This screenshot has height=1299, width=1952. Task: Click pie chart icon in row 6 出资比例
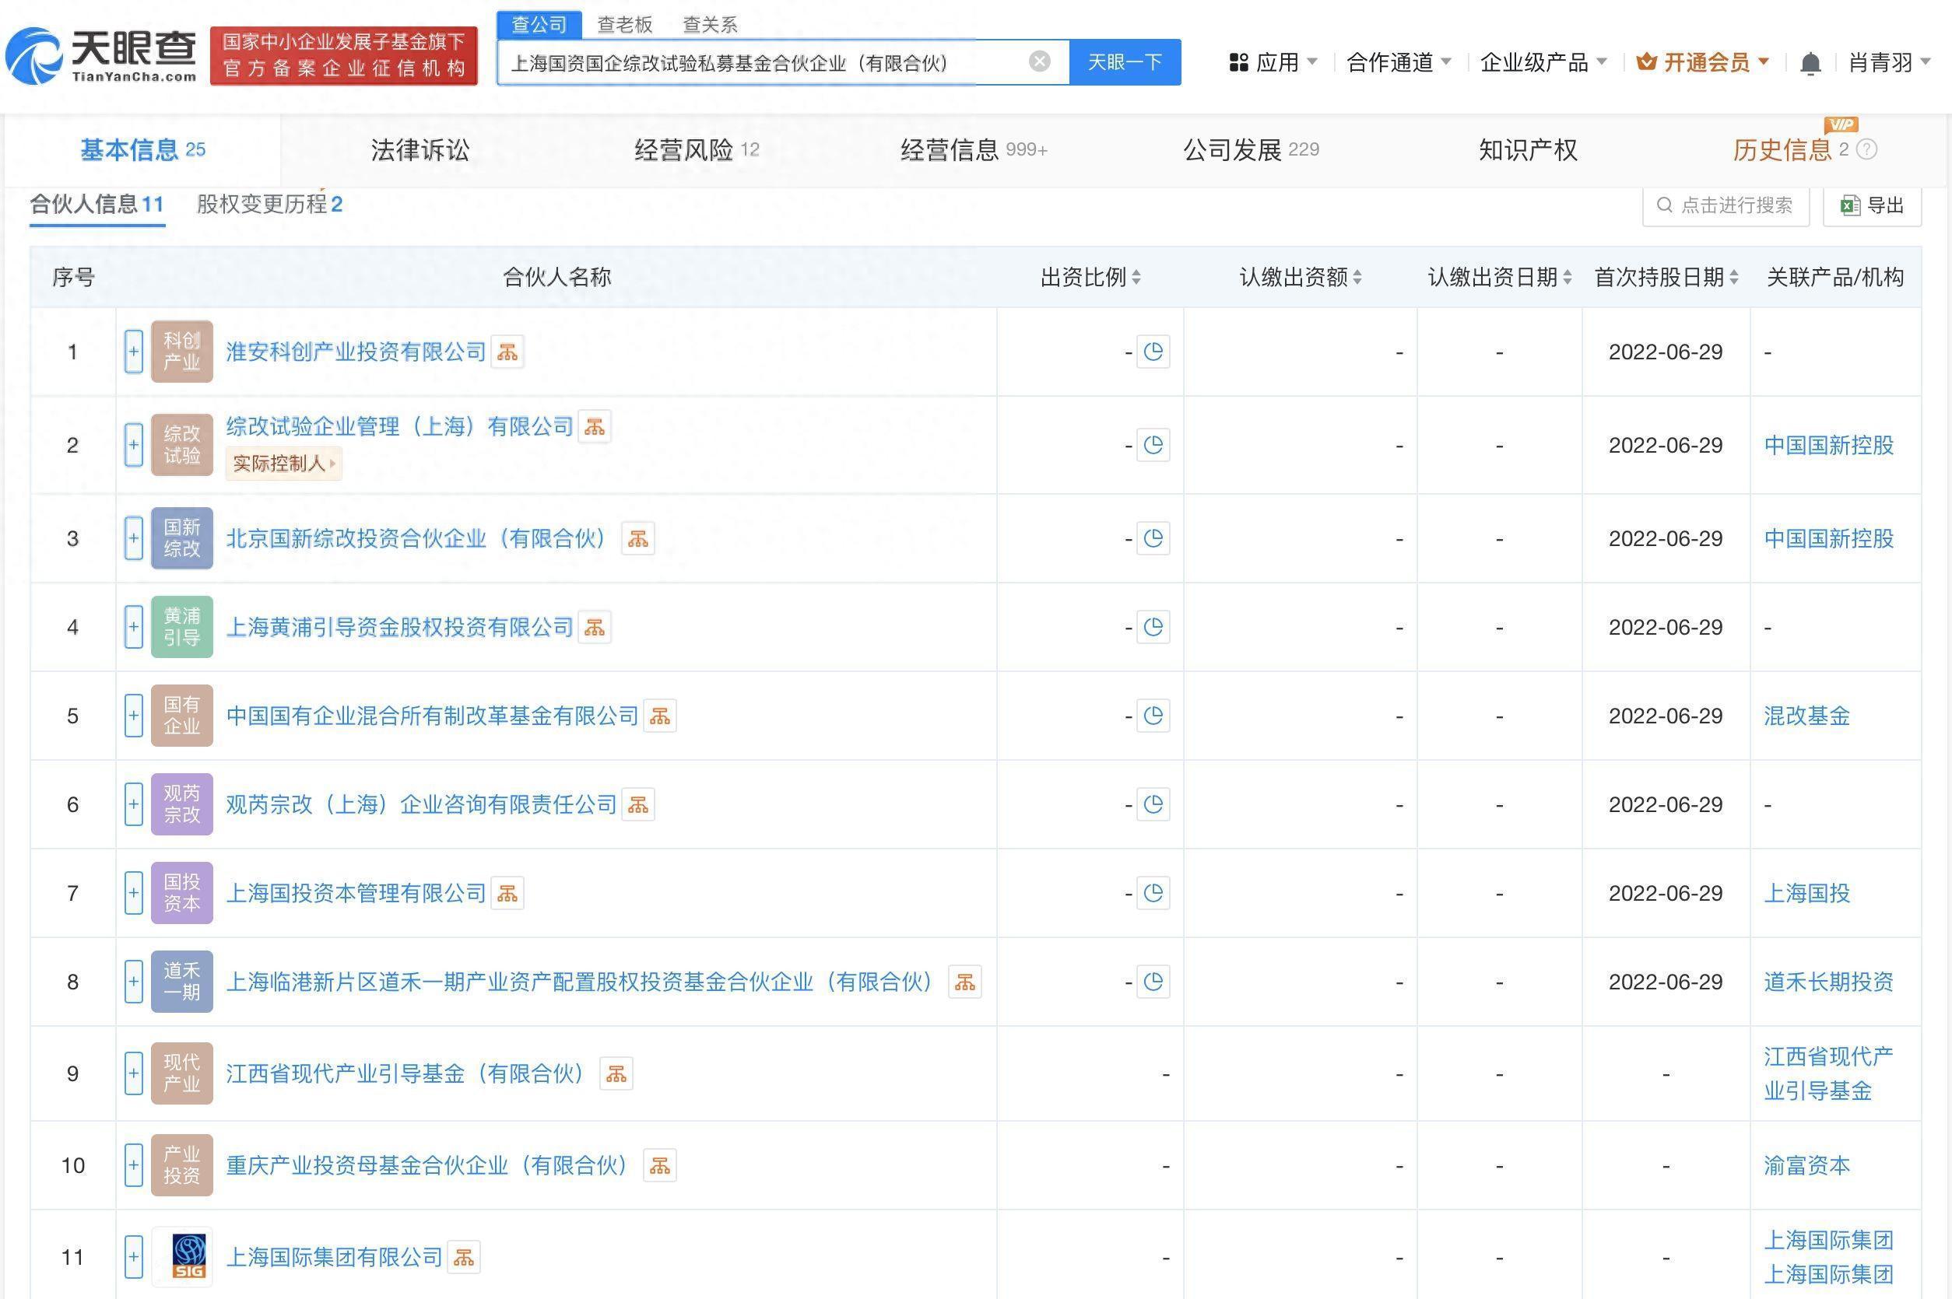(1153, 804)
